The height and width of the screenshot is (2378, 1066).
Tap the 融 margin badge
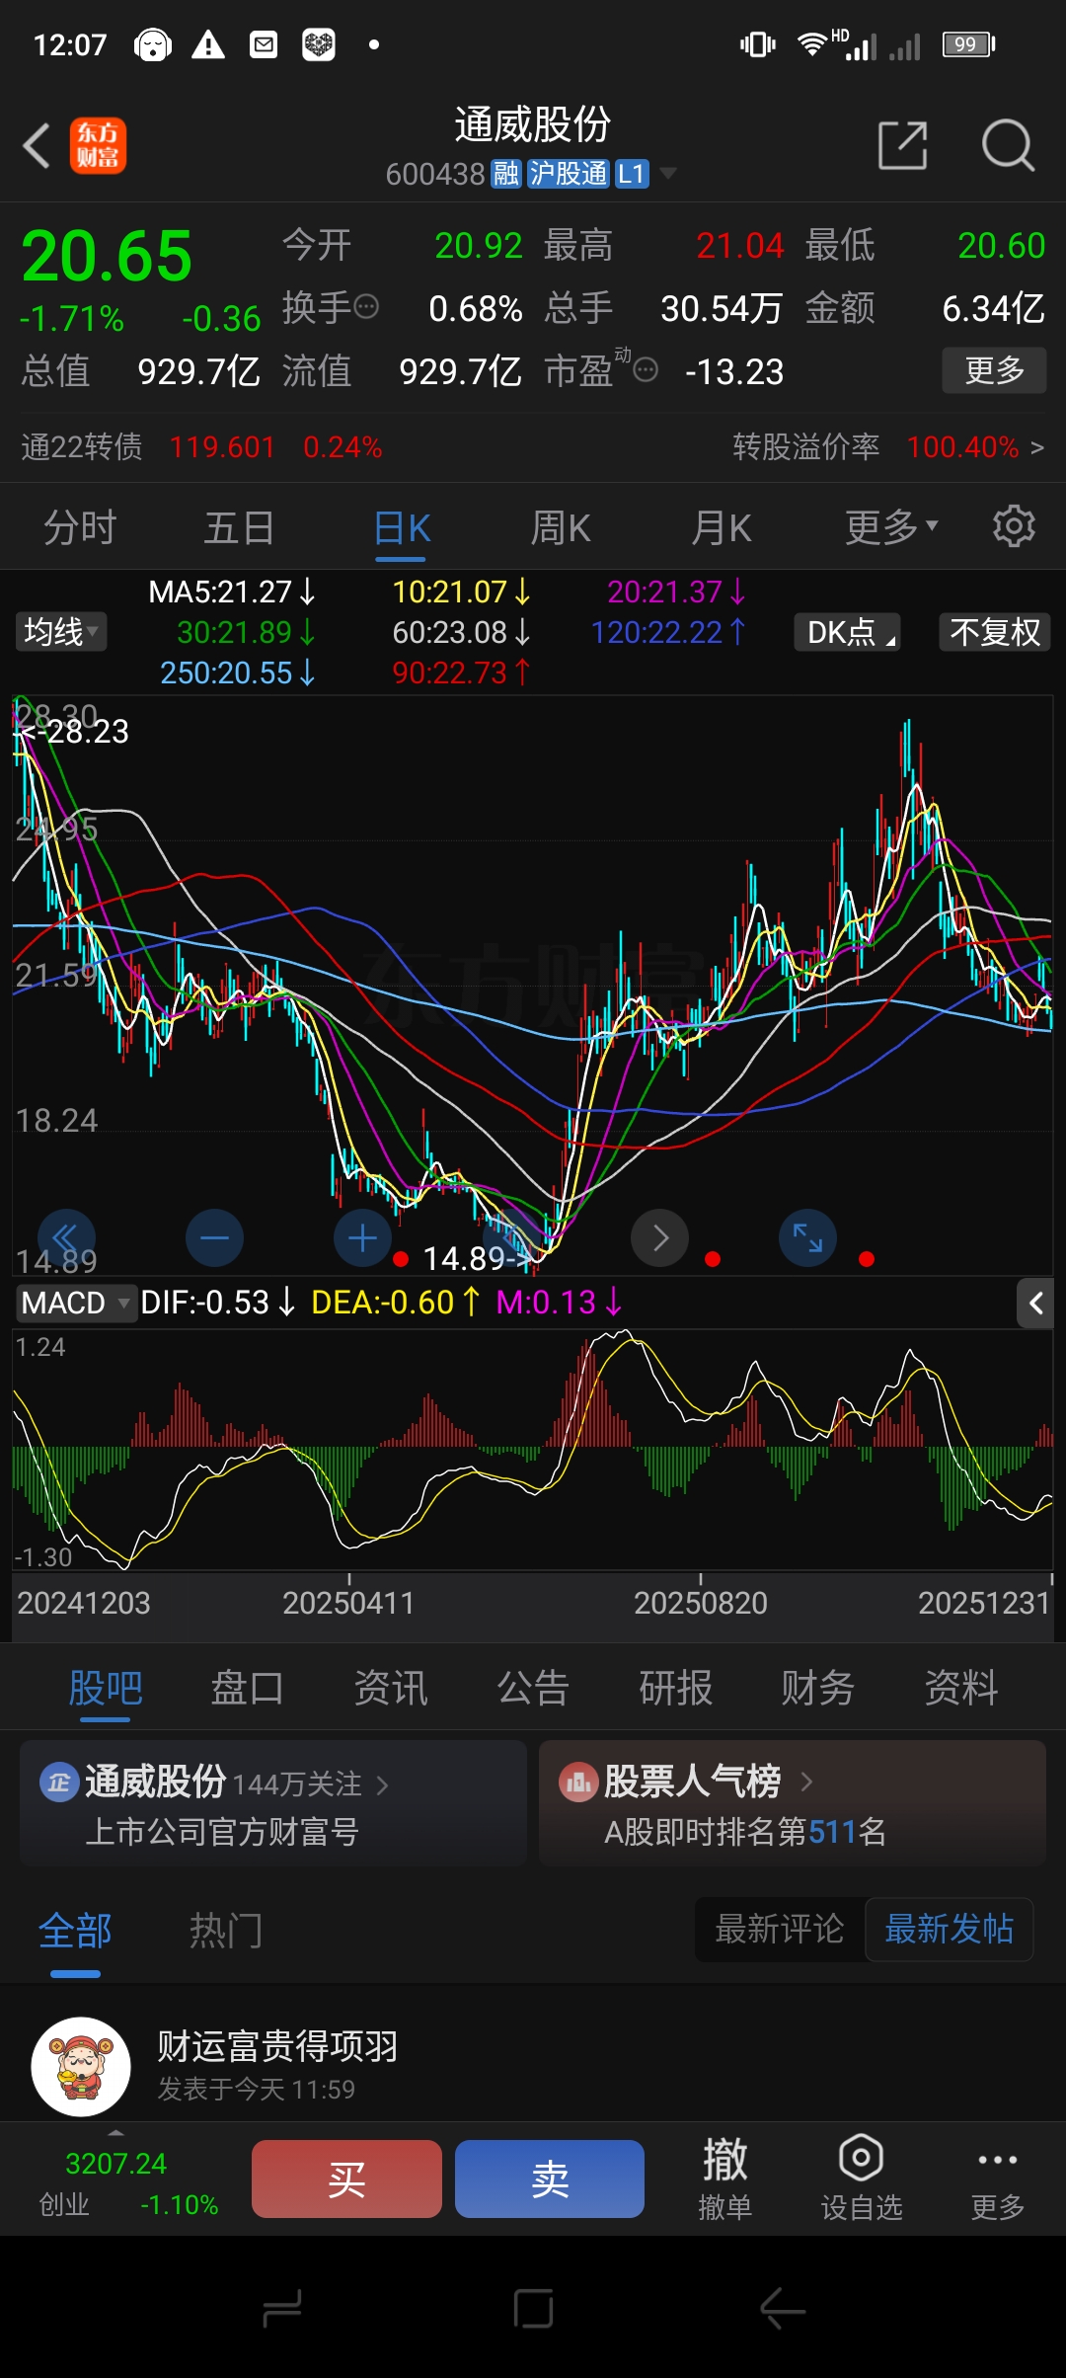[506, 175]
